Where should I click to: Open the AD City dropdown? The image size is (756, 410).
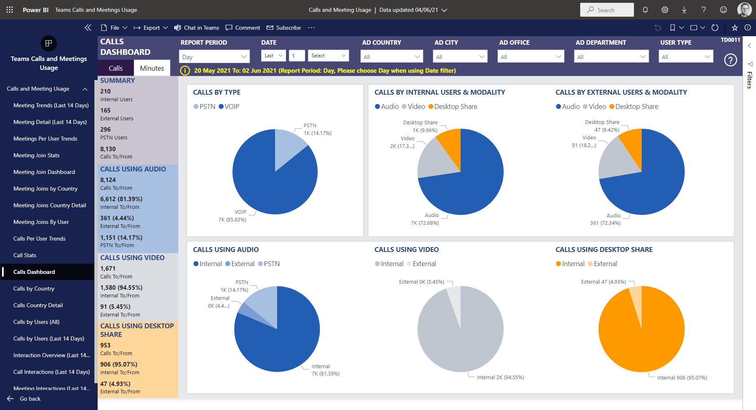pyautogui.click(x=460, y=56)
